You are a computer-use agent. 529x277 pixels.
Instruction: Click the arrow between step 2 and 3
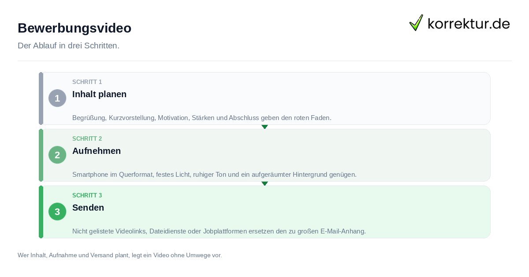pos(264,183)
